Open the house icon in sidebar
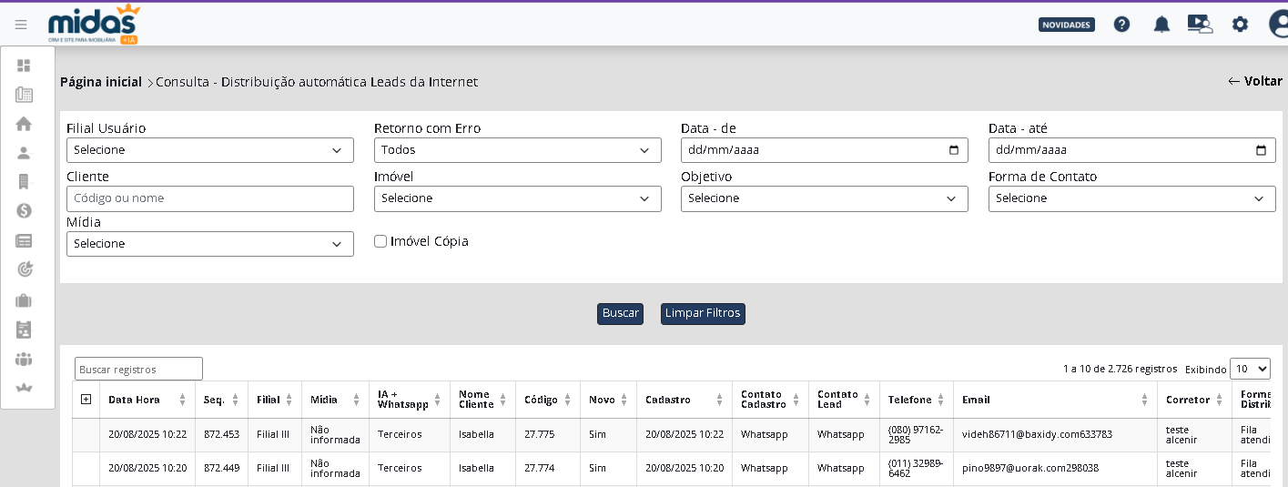This screenshot has height=487, width=1288. pos(24,124)
